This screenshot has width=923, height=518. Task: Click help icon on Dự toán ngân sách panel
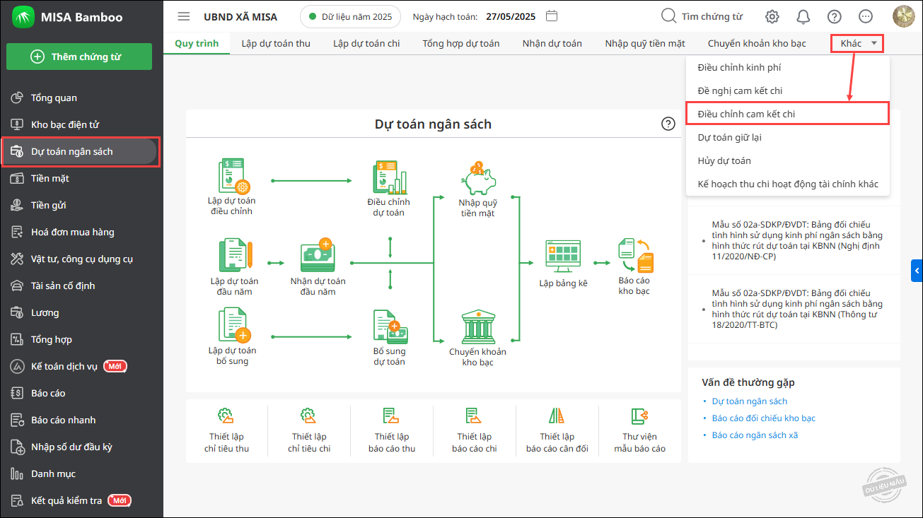point(668,124)
